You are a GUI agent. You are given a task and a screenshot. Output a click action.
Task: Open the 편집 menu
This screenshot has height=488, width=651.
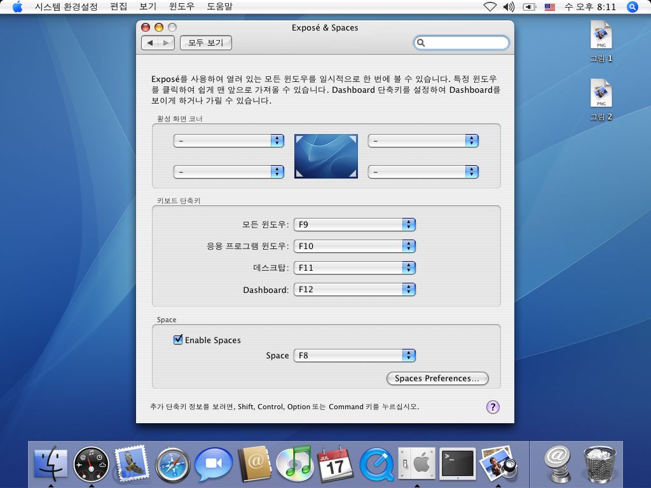(x=118, y=7)
